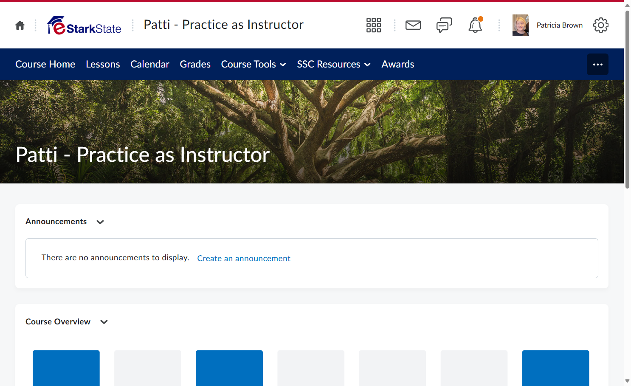The height and width of the screenshot is (386, 631).
Task: Go to My Home via house icon
Action: coord(20,25)
